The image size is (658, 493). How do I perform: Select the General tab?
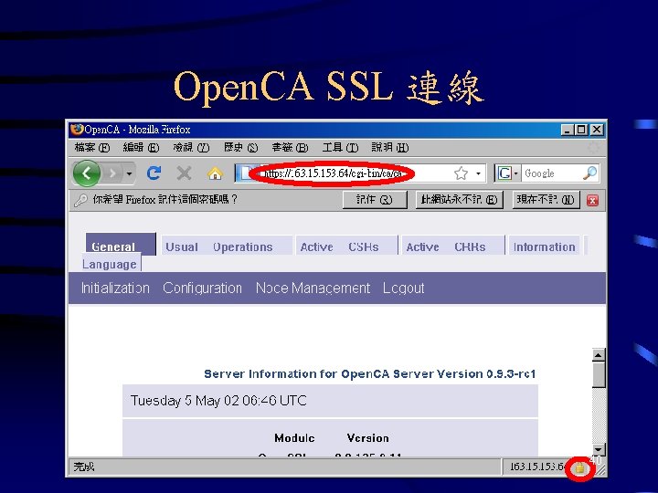click(120, 245)
